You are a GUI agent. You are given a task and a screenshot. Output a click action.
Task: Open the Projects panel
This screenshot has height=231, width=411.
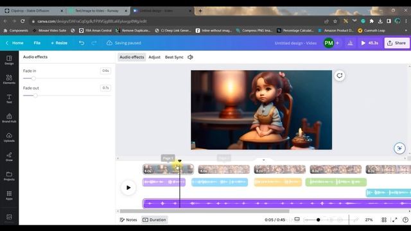[x=9, y=176]
